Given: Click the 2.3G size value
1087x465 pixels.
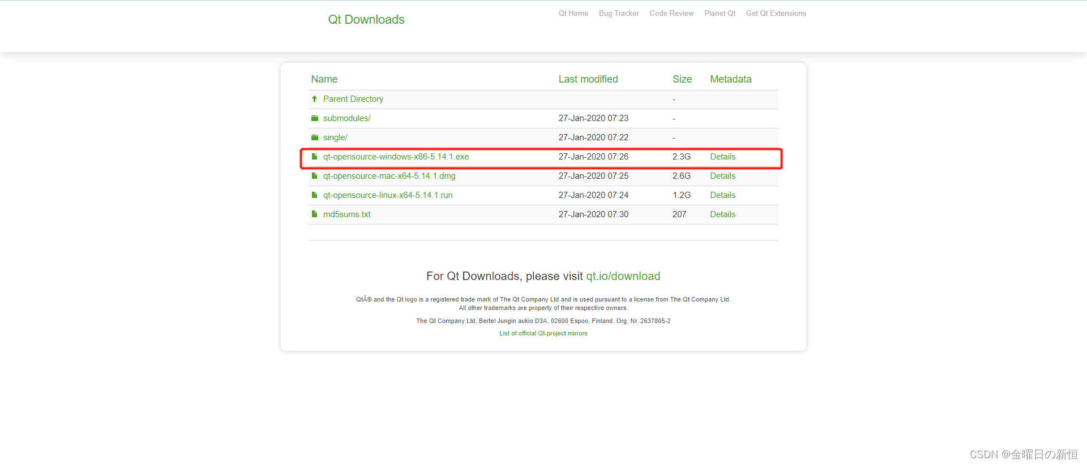Looking at the screenshot, I should [x=681, y=157].
